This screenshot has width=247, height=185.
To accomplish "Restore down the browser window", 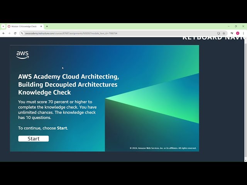I will [x=236, y=27].
